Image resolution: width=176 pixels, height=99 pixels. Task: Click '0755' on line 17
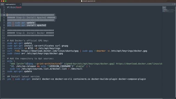pos(31,48)
